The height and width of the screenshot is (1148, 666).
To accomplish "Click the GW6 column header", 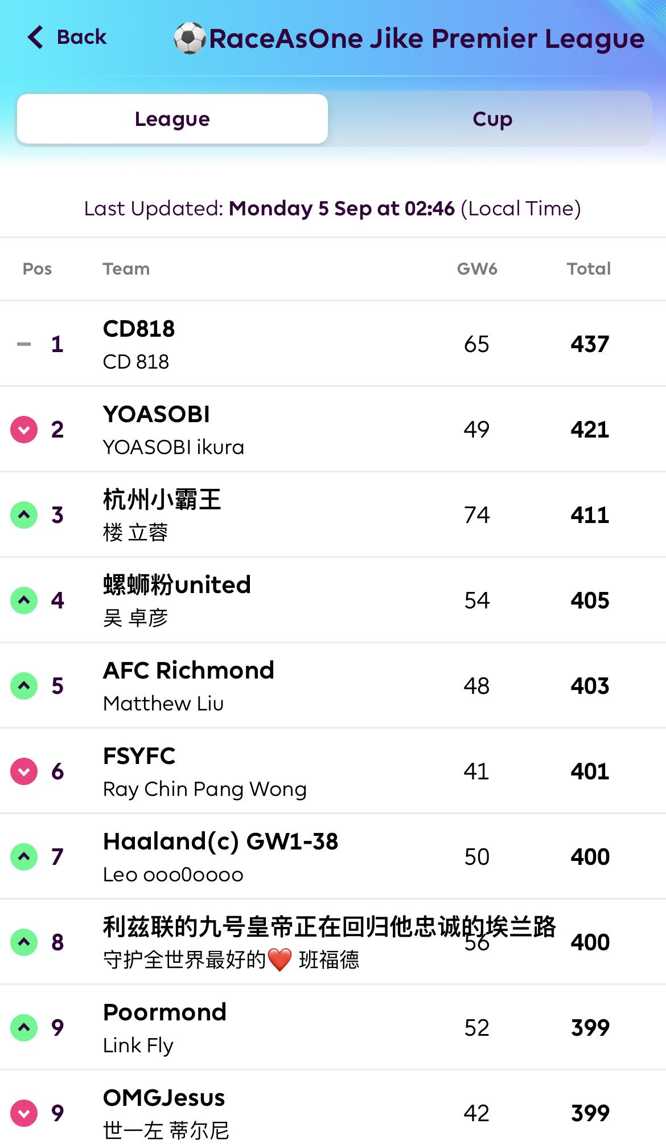I will pyautogui.click(x=477, y=269).
